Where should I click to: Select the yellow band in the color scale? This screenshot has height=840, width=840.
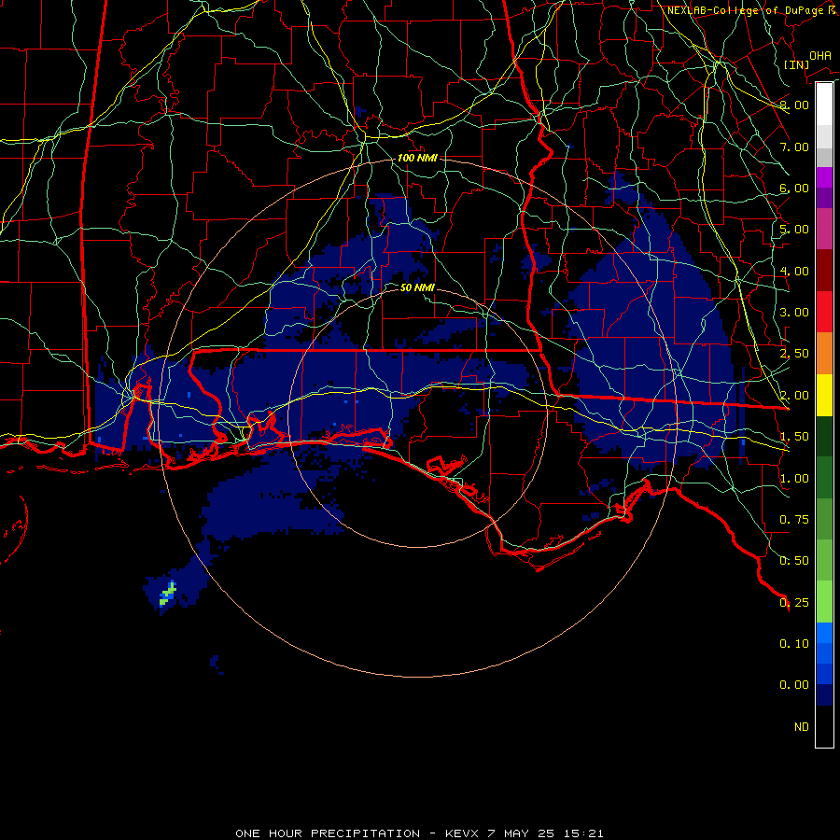[824, 395]
